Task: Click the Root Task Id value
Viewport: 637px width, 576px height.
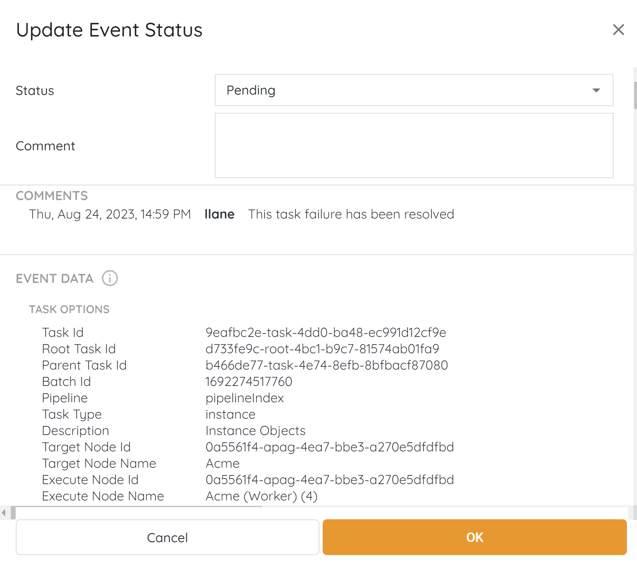Action: click(x=322, y=349)
